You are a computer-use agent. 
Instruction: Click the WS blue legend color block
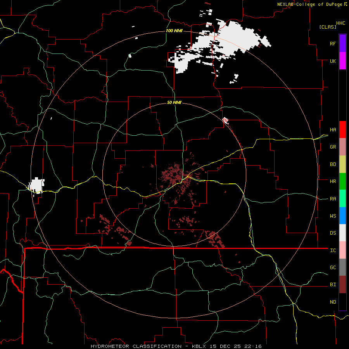click(x=342, y=216)
